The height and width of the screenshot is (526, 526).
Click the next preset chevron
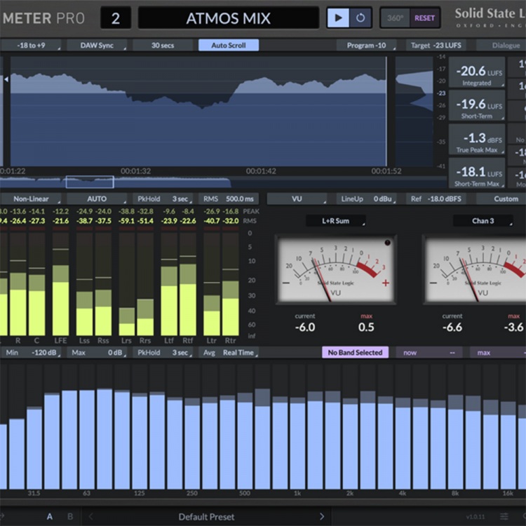(322, 516)
